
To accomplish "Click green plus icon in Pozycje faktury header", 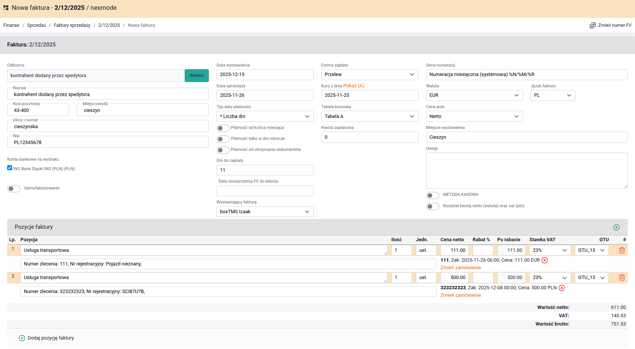I will (616, 227).
